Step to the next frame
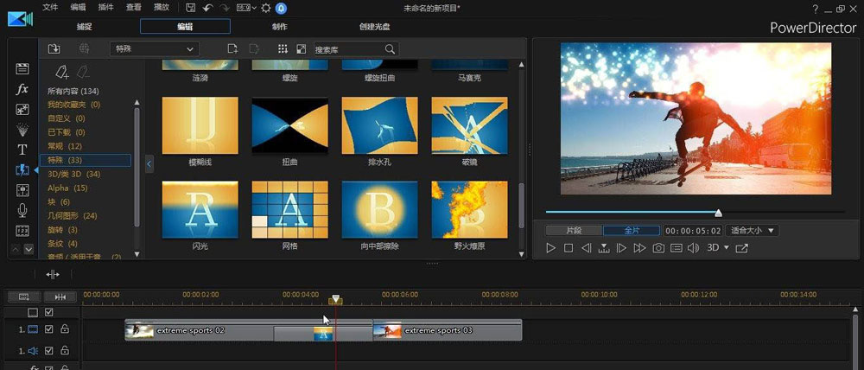 point(621,248)
